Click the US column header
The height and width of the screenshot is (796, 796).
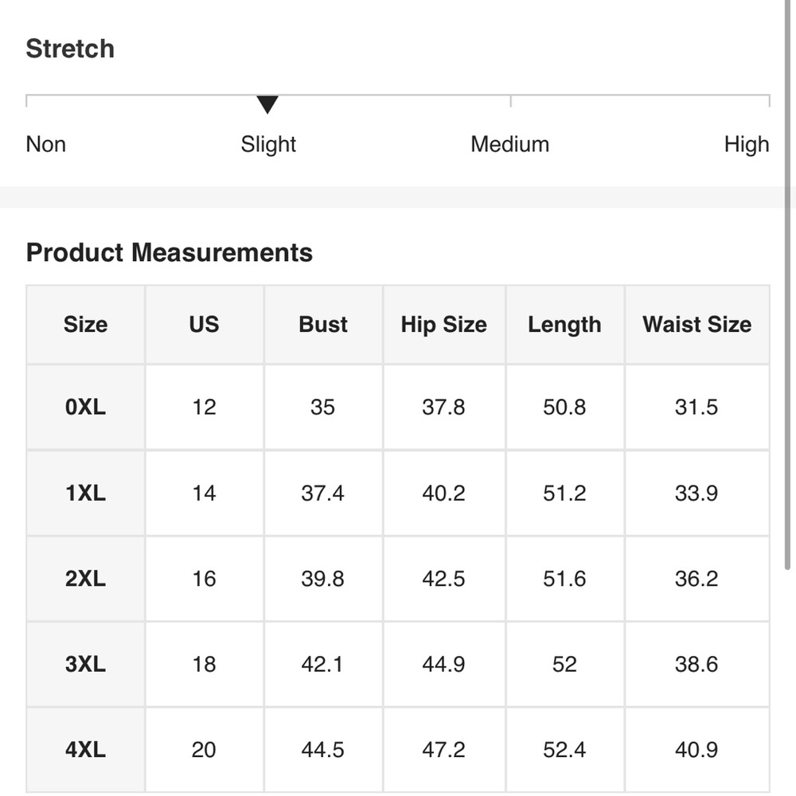tap(204, 325)
